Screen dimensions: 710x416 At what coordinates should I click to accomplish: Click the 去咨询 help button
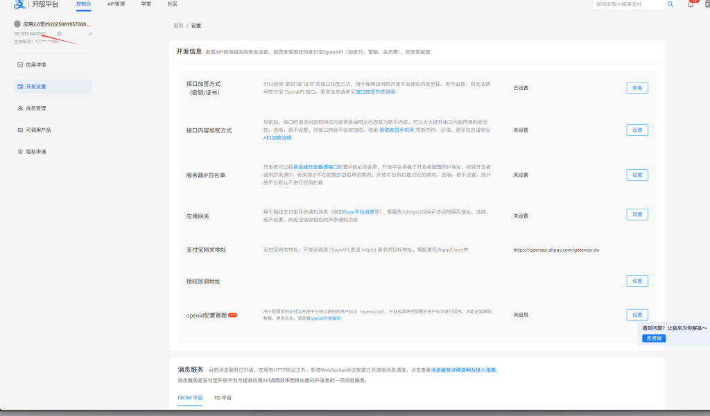tap(654, 338)
